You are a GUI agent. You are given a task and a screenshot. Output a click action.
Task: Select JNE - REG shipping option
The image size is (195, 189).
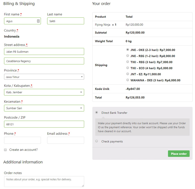pyautogui.click(x=128, y=56)
